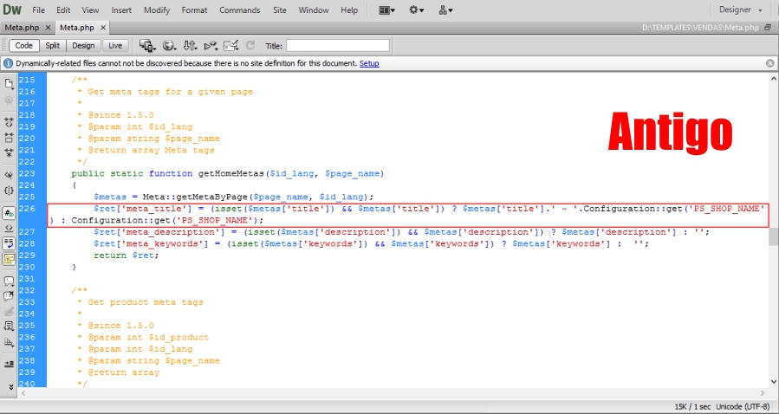Open the Layout dropdown in menu bar
This screenshot has width=779, height=414.
pyautogui.click(x=387, y=10)
